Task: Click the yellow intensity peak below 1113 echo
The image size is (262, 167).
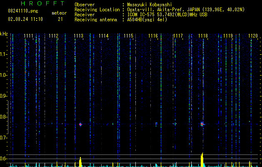Action: coord(80,162)
